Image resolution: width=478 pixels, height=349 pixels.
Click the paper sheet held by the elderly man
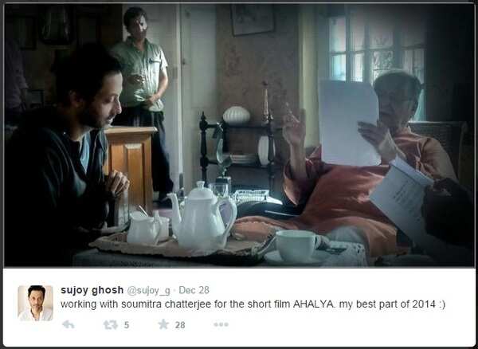(348, 123)
